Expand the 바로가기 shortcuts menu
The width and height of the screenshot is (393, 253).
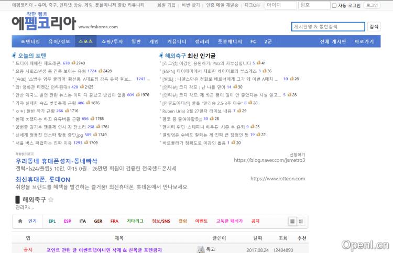coord(364,41)
